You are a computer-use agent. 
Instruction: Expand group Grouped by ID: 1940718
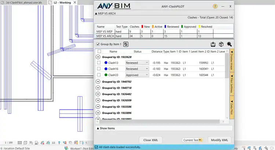tap(98, 88)
